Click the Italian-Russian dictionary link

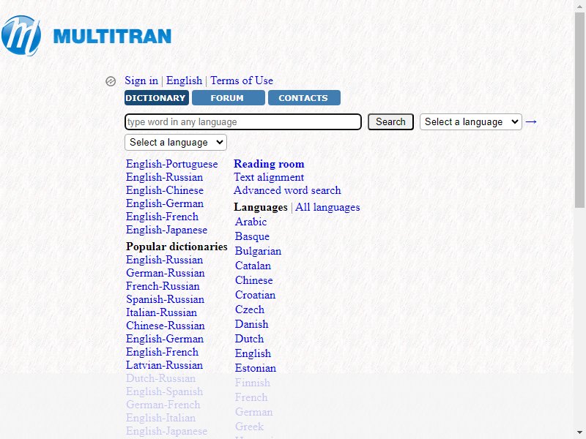[161, 312]
